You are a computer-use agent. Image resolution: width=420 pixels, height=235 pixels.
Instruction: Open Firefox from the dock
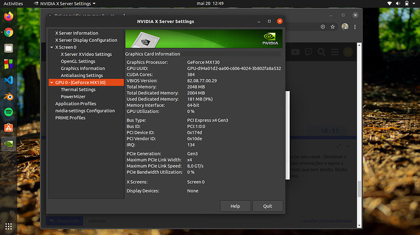tap(9, 16)
